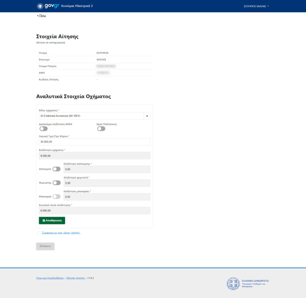Turn on the Απόσυρση toggle
The width and height of the screenshot is (306, 298).
pyautogui.click(x=57, y=169)
